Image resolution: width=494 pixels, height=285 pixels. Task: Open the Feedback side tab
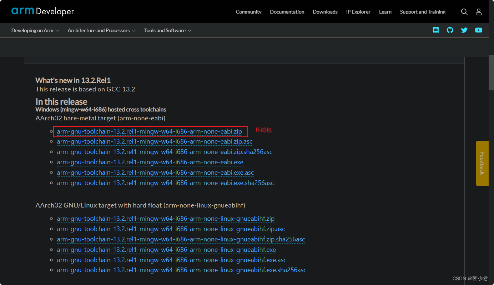click(x=482, y=163)
